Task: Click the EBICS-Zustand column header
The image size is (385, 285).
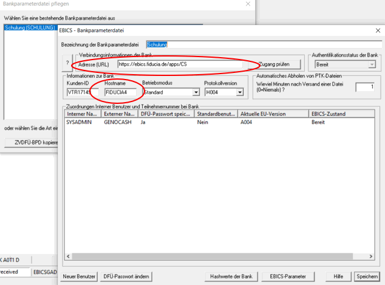Action: click(342, 114)
